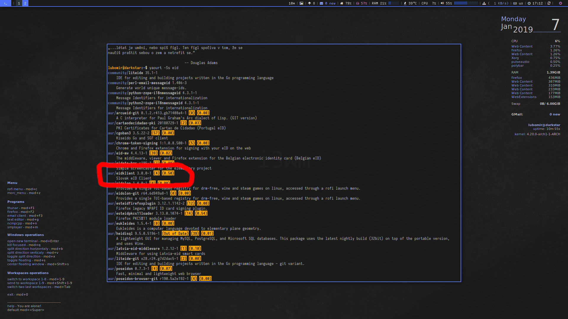Click the aur/latvia-eid-middleware package line
This screenshot has width=568, height=319.
pos(154,249)
